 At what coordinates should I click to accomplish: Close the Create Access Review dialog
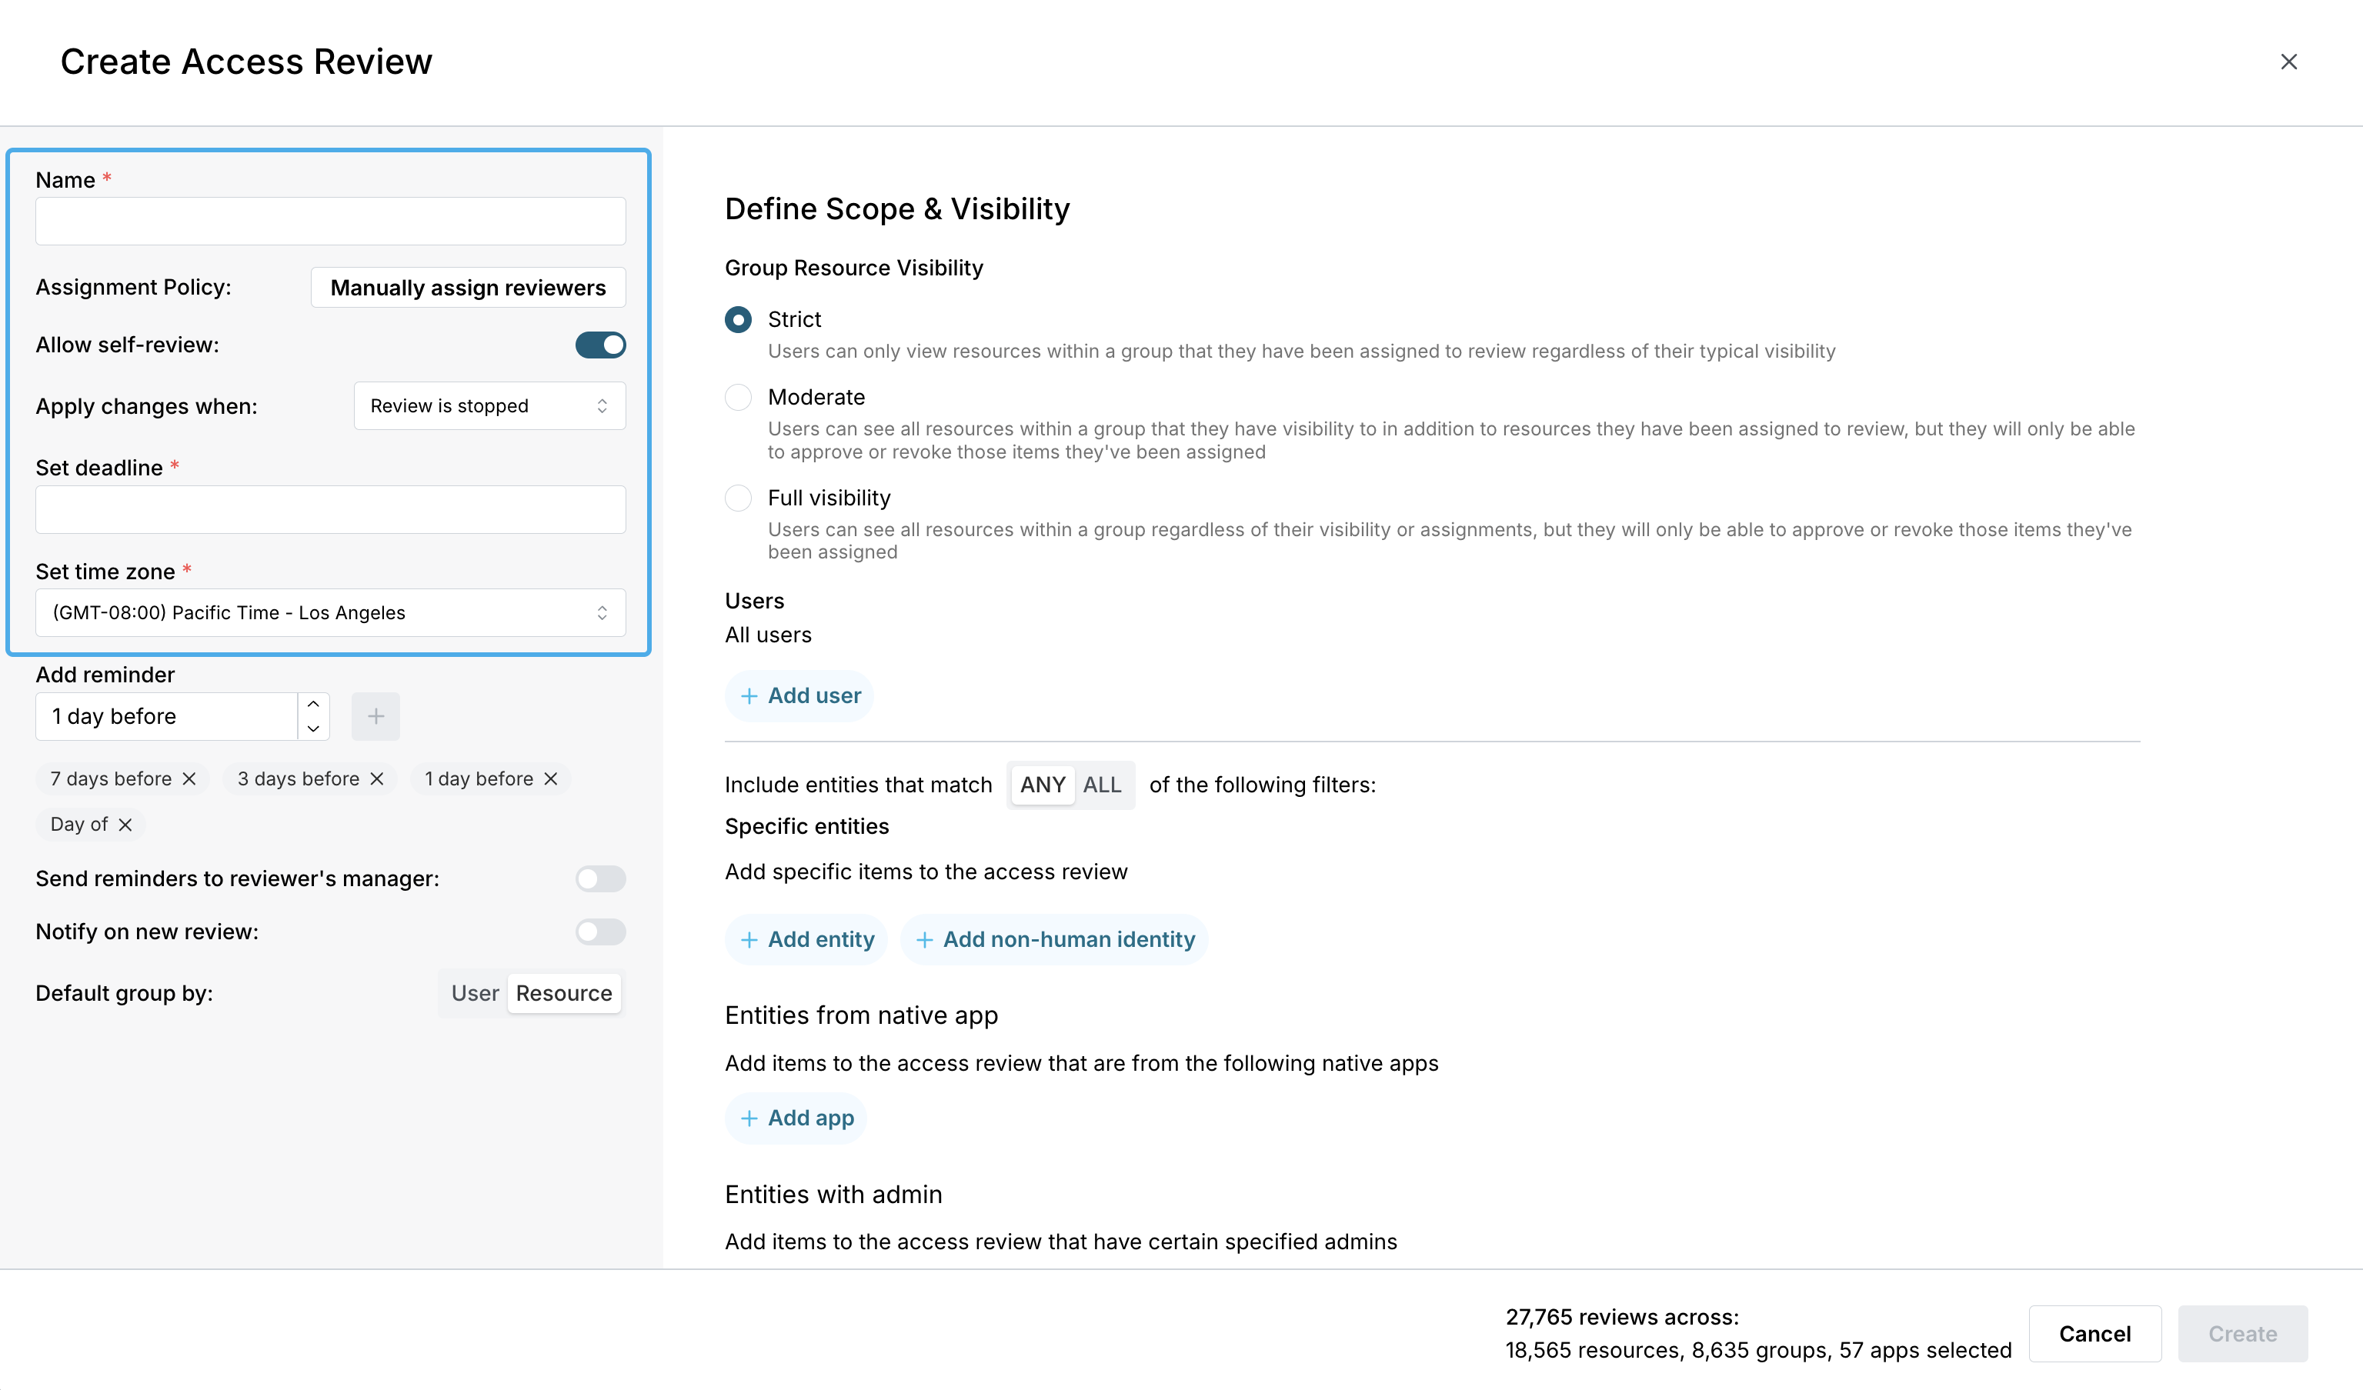pyautogui.click(x=2288, y=62)
